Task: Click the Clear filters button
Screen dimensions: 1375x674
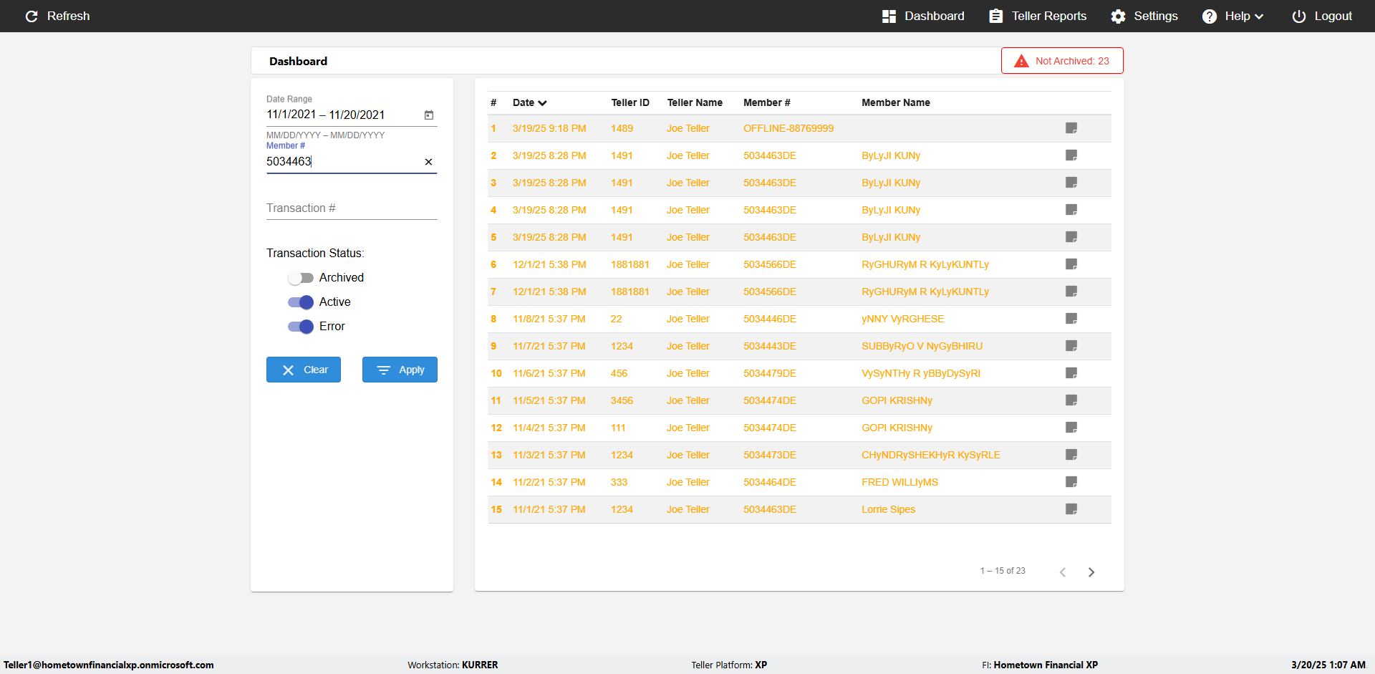Action: 304,370
